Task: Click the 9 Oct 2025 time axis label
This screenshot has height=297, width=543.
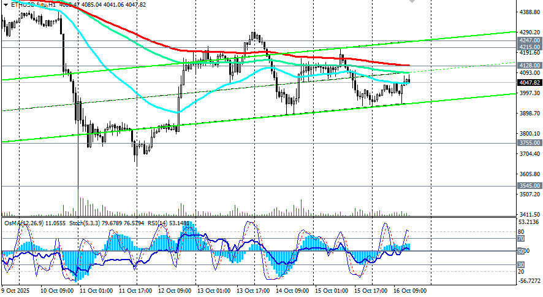Action: pyautogui.click(x=15, y=290)
